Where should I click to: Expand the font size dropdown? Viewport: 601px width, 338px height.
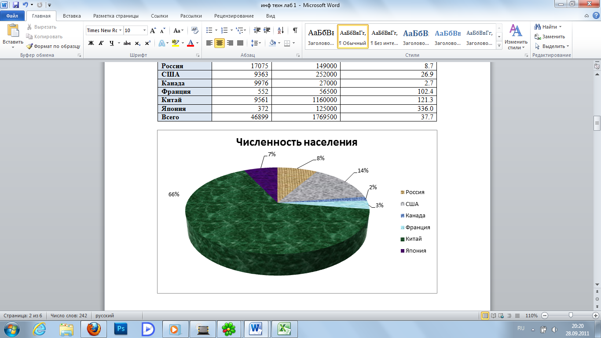click(x=144, y=30)
